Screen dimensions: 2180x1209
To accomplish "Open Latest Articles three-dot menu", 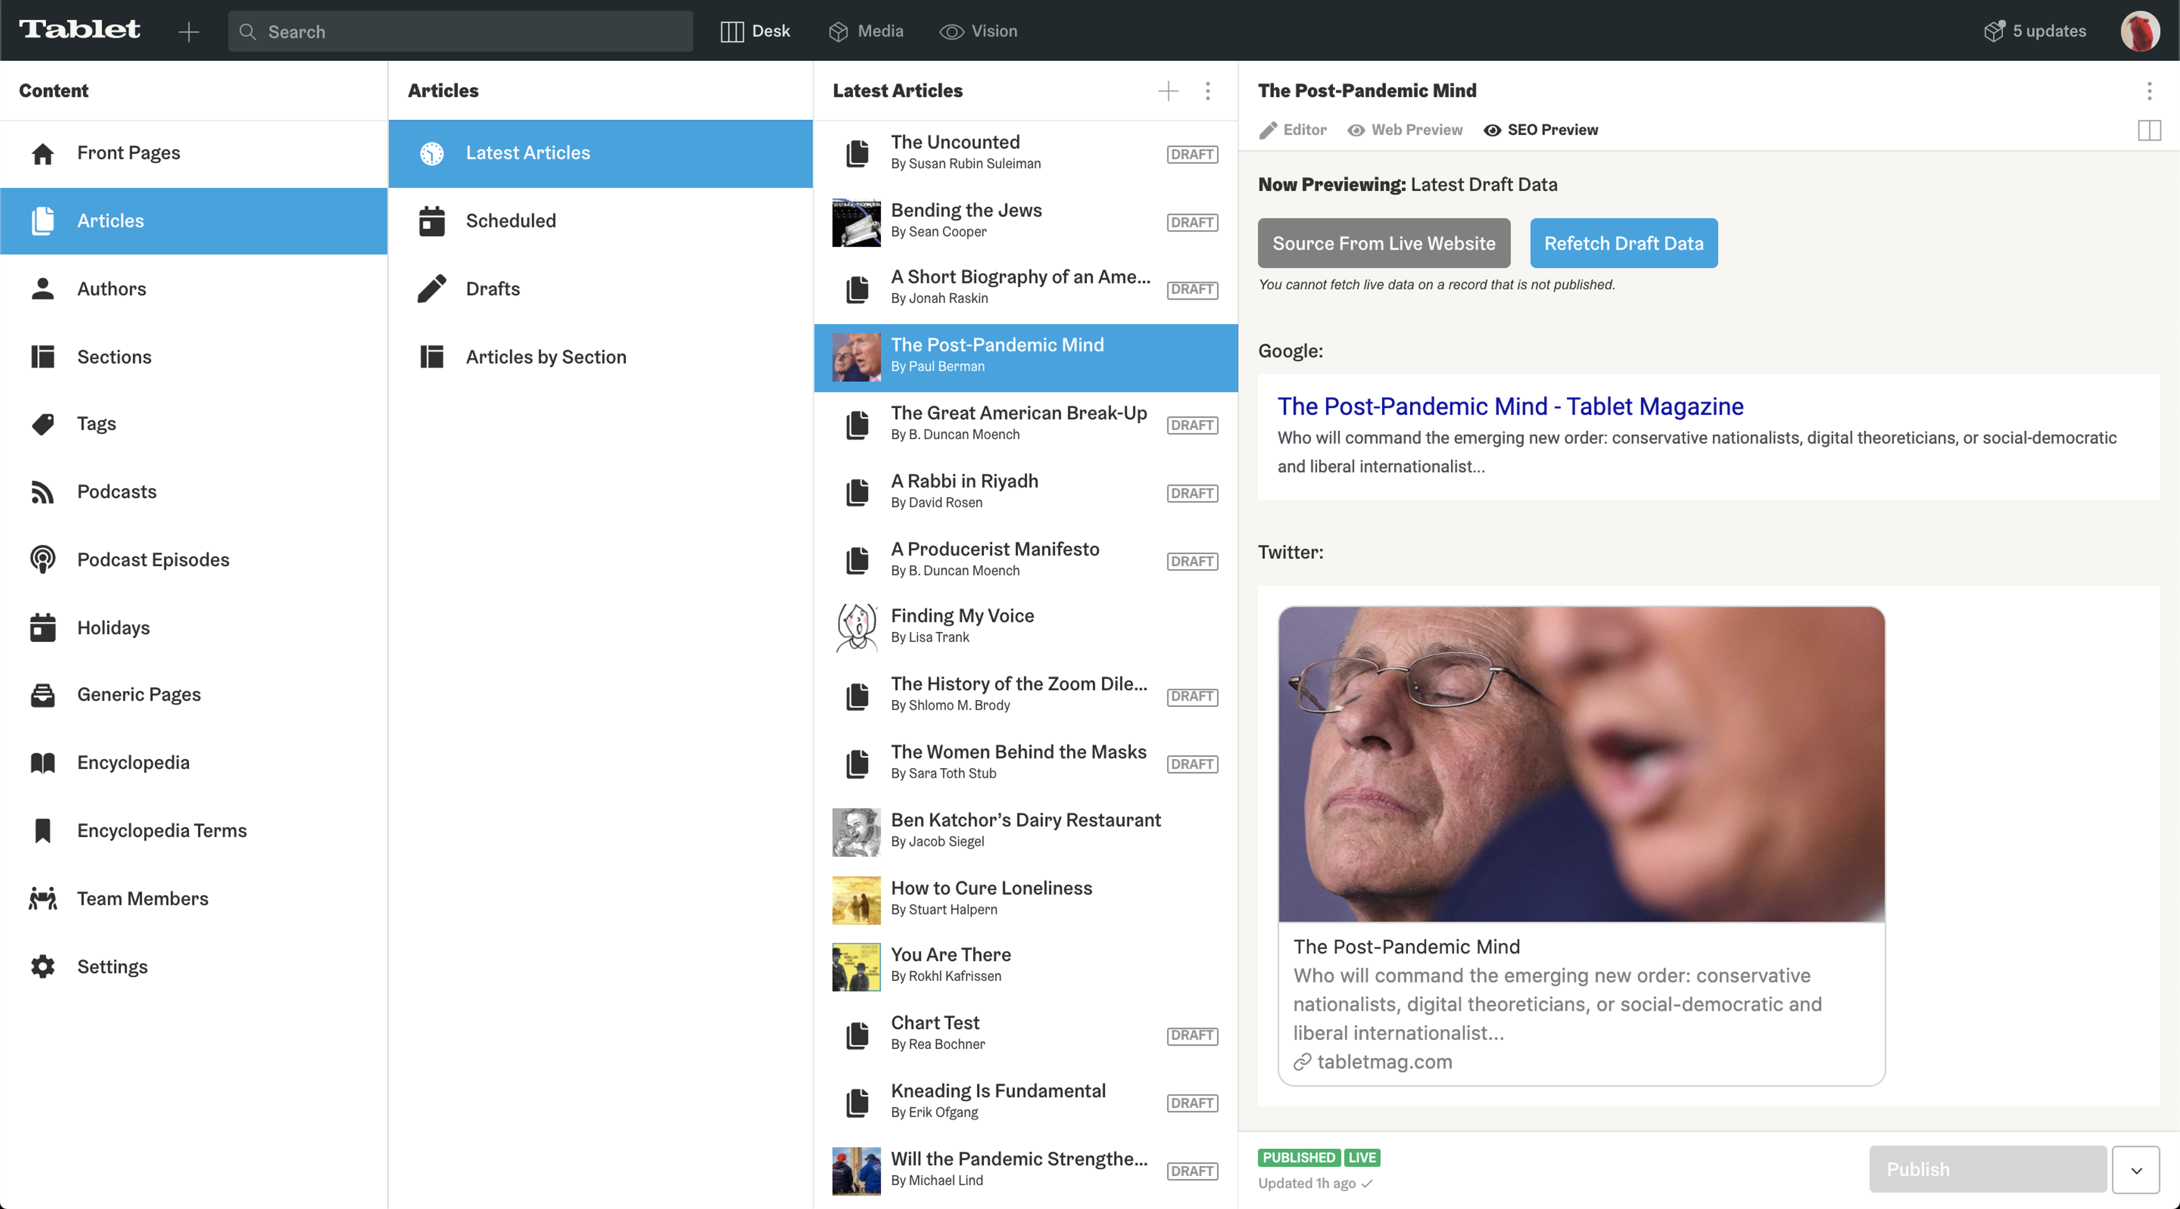I will 1208,90.
